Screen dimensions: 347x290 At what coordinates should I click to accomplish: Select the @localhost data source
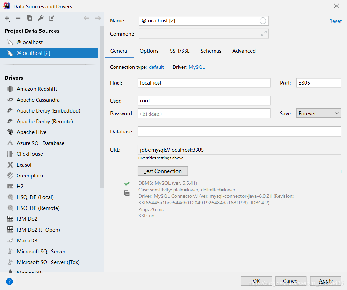pos(49,42)
